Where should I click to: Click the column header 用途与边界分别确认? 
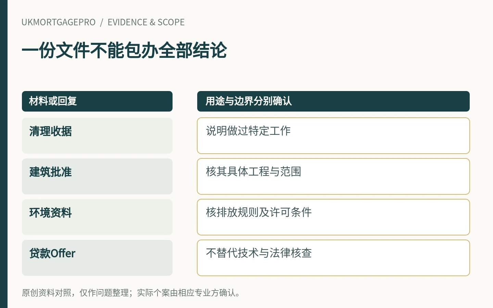tap(333, 101)
